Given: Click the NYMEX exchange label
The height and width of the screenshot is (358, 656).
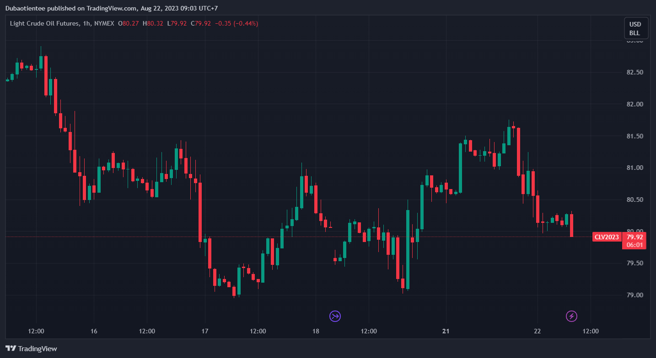Looking at the screenshot, I should pos(104,23).
